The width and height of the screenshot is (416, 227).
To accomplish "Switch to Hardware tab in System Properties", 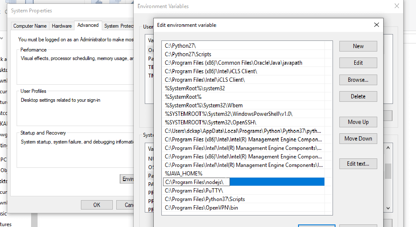I will pyautogui.click(x=62, y=26).
